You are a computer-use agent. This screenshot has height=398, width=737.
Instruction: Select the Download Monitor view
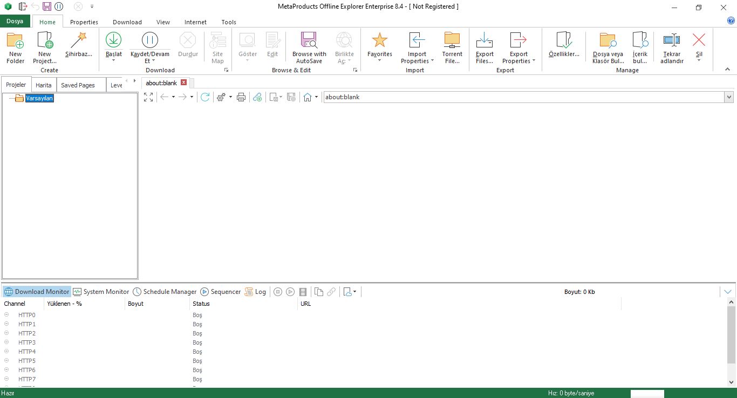click(x=37, y=292)
